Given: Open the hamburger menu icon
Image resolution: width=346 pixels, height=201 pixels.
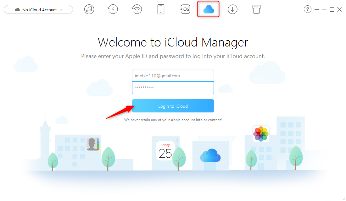Looking at the screenshot, I should (317, 9).
